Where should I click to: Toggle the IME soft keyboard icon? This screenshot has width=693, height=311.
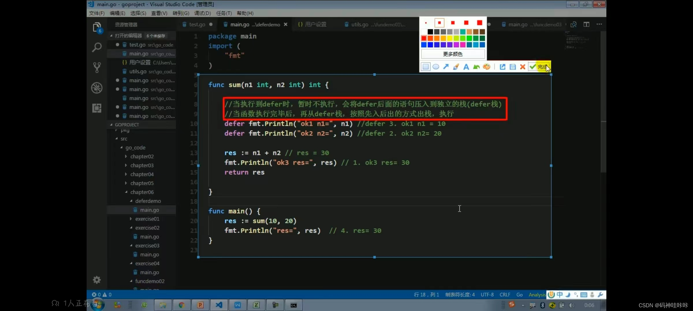(584, 295)
